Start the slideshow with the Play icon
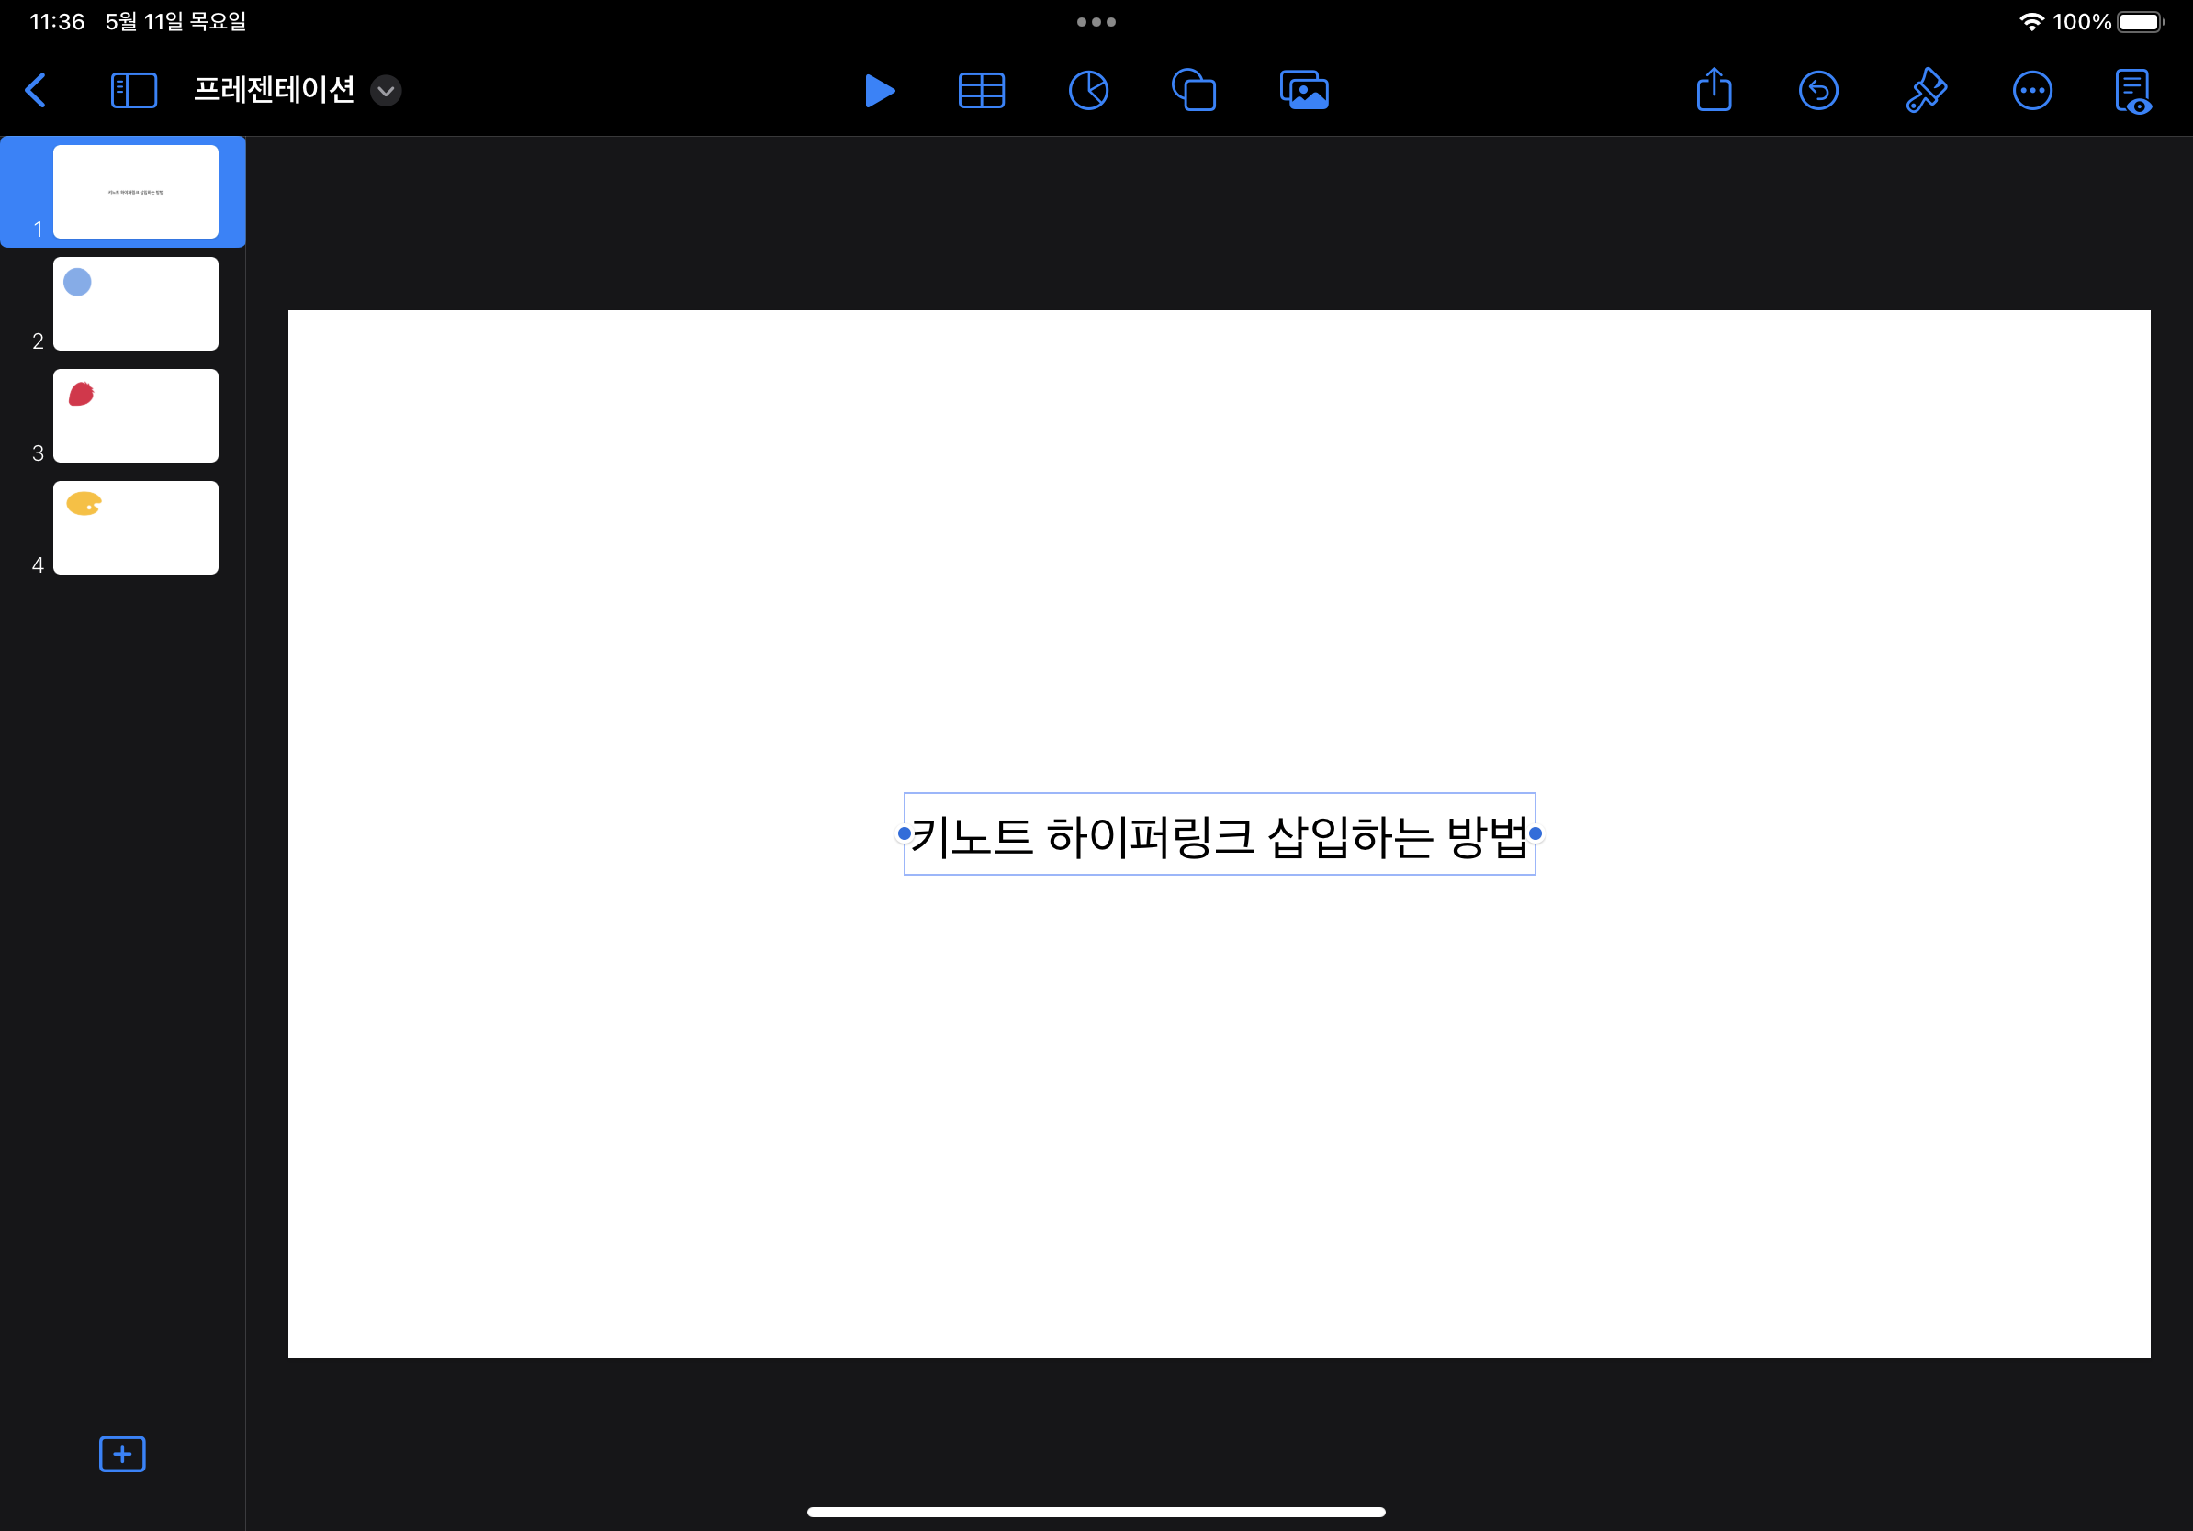The image size is (2193, 1531). pyautogui.click(x=880, y=91)
